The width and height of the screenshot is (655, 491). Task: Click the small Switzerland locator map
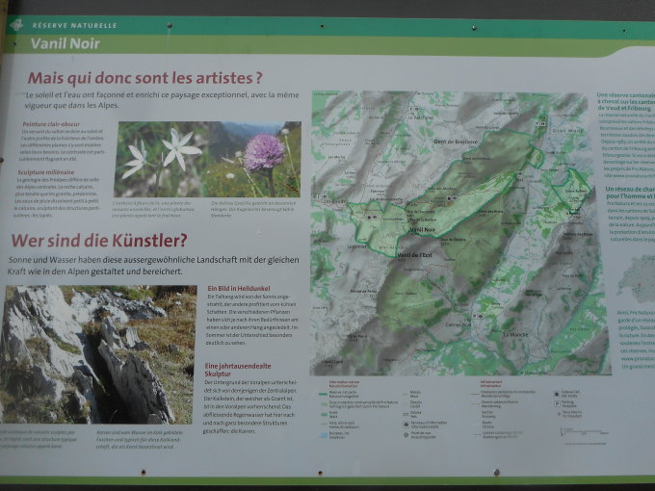pos(637,279)
